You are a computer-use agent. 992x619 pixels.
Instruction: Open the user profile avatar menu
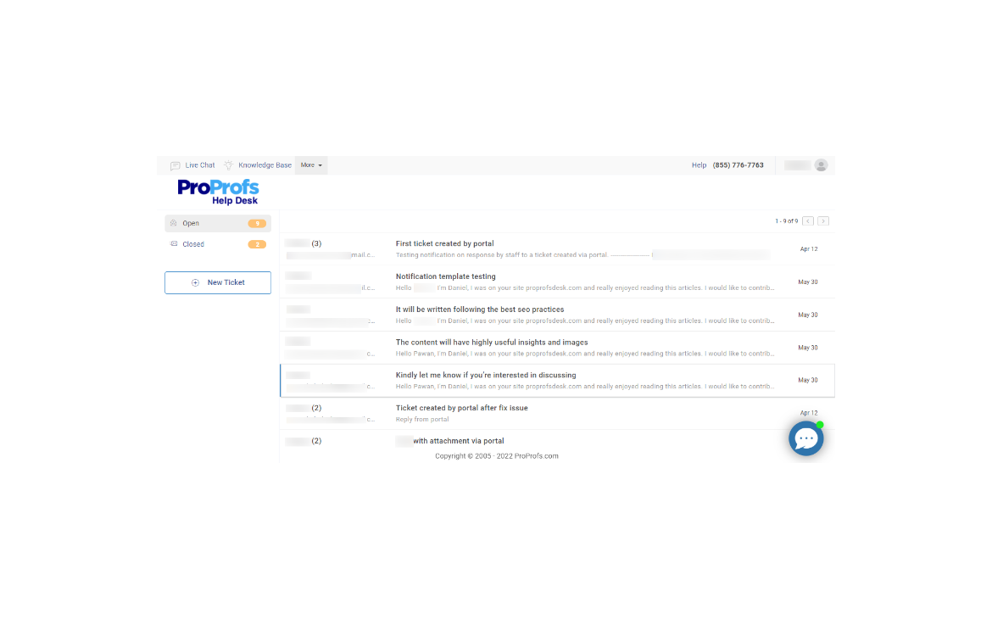[x=821, y=165]
